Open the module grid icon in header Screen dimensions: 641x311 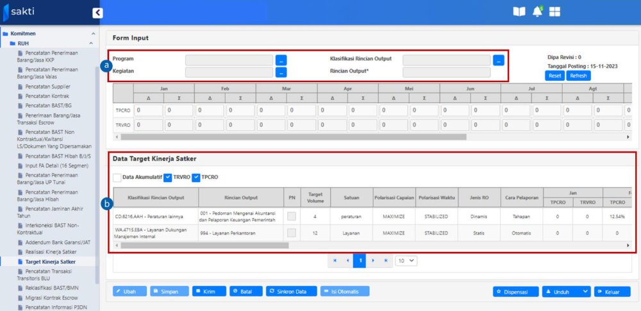click(554, 12)
